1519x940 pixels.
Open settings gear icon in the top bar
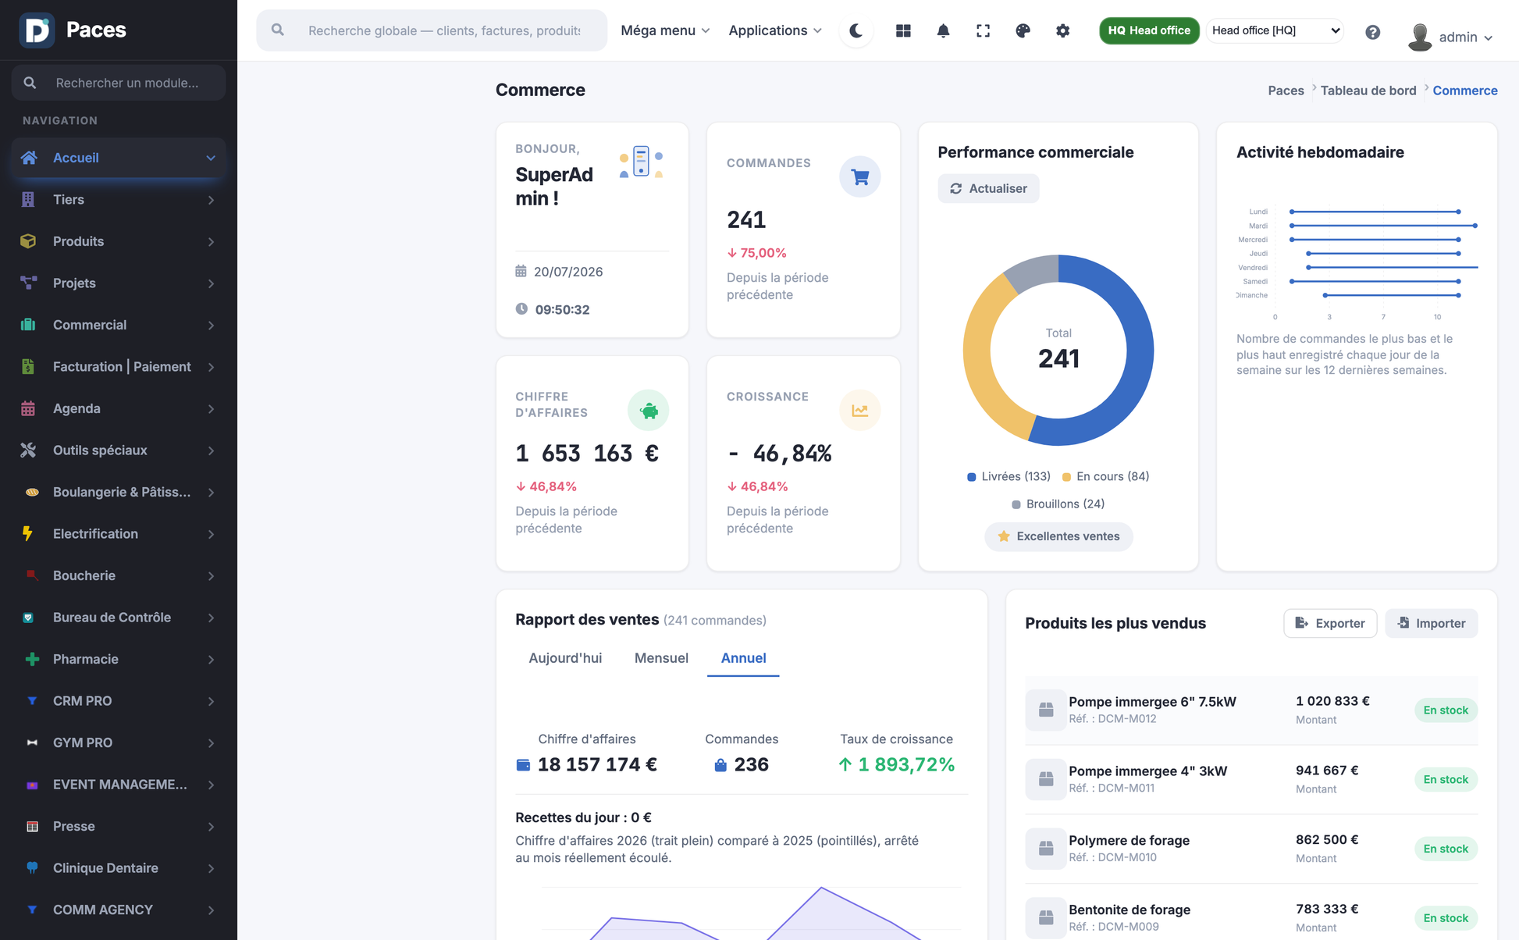[1062, 30]
